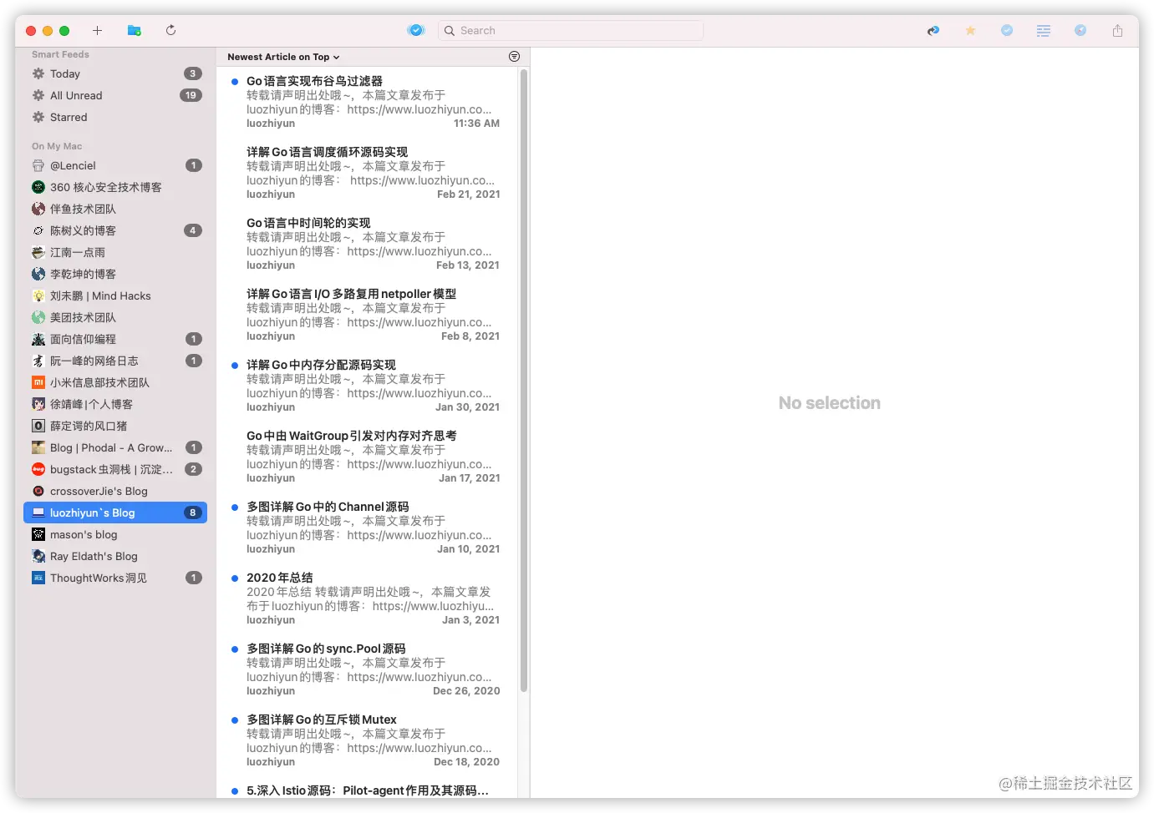Open the 2020年总结 article
The image size is (1154, 813).
coord(367,598)
